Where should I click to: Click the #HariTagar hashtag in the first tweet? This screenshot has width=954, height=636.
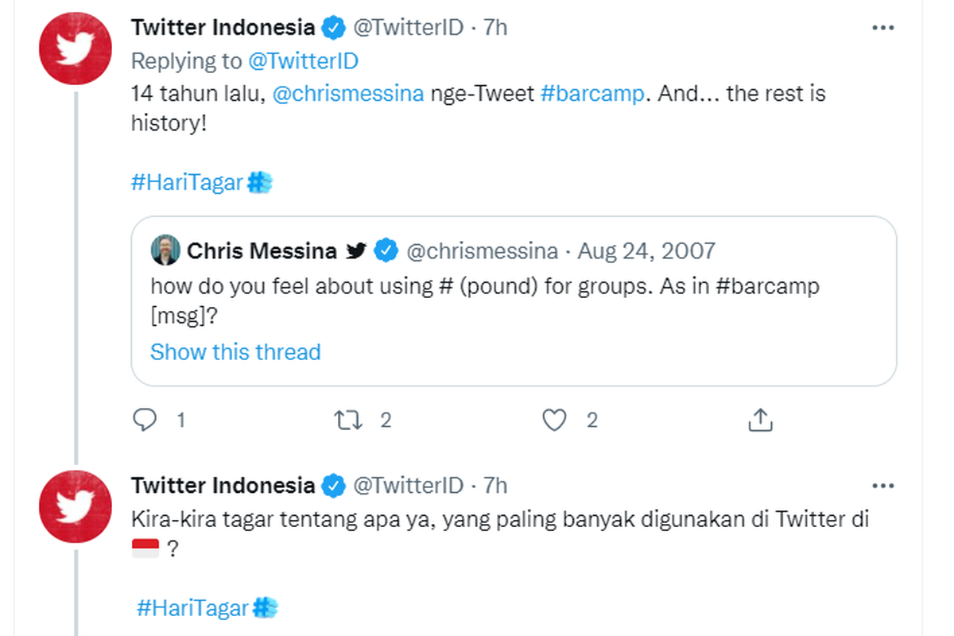click(187, 183)
